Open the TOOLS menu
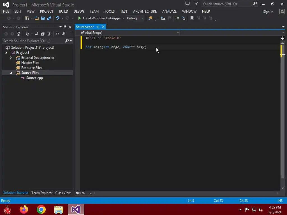Viewport: 287px width, 215px height. point(109,11)
